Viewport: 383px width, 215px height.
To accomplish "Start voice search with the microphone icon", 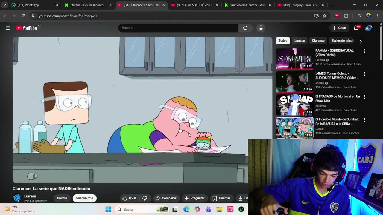I will click(x=261, y=28).
